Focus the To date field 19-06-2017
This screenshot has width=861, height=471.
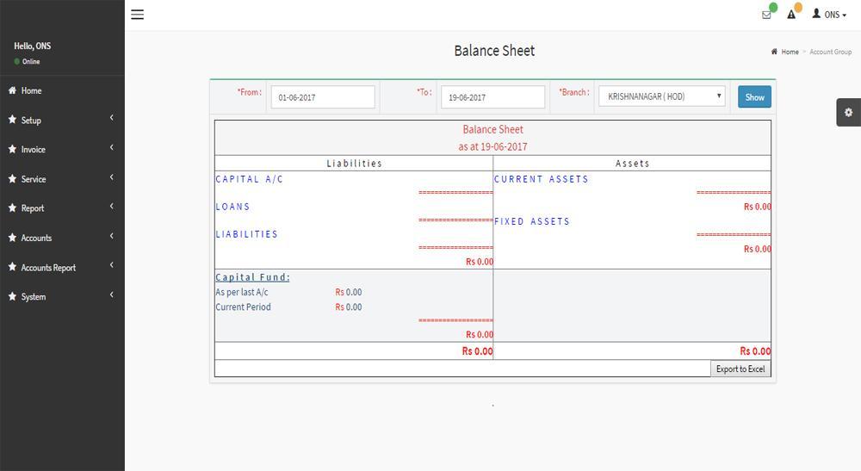tap(493, 97)
